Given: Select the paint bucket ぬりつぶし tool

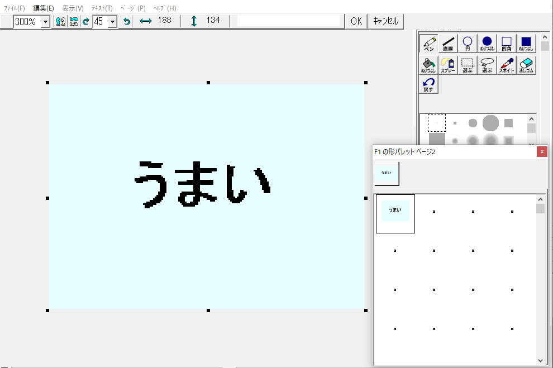Looking at the screenshot, I should 428,65.
